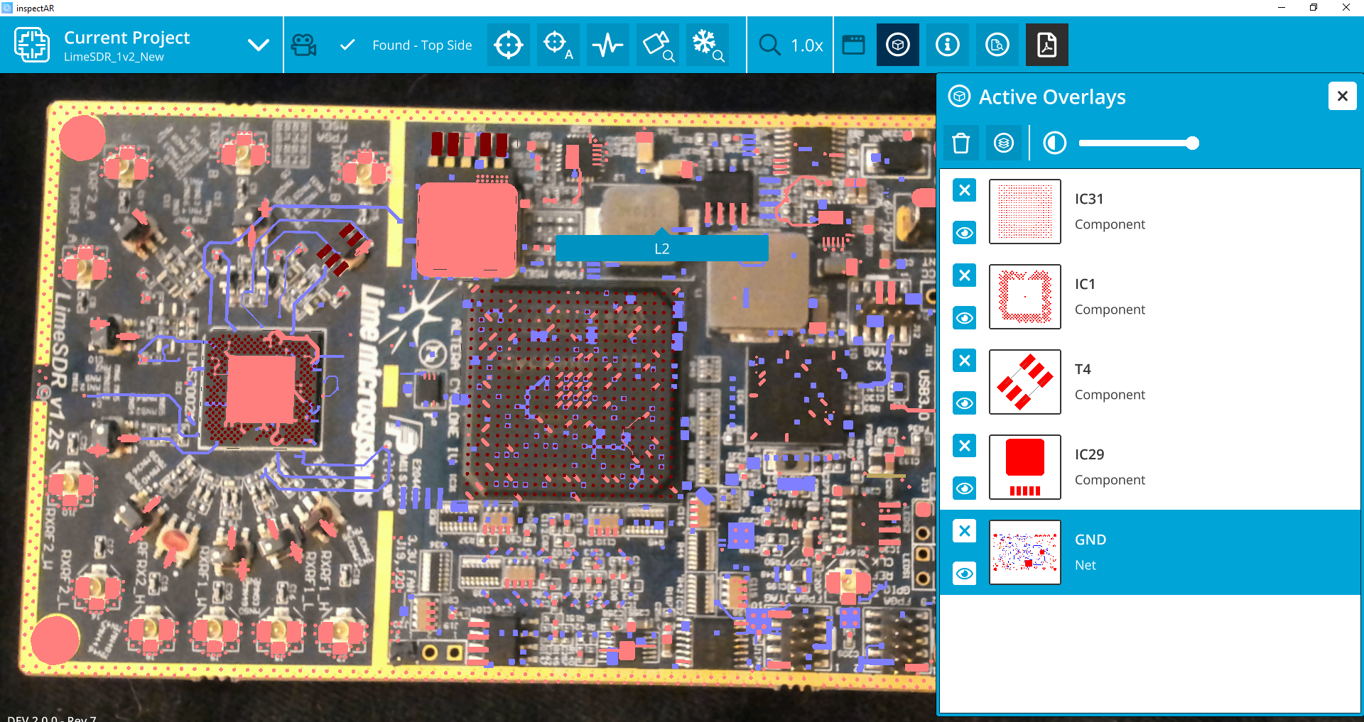The height and width of the screenshot is (722, 1364).
Task: Open the PDF export icon
Action: coord(1047,45)
